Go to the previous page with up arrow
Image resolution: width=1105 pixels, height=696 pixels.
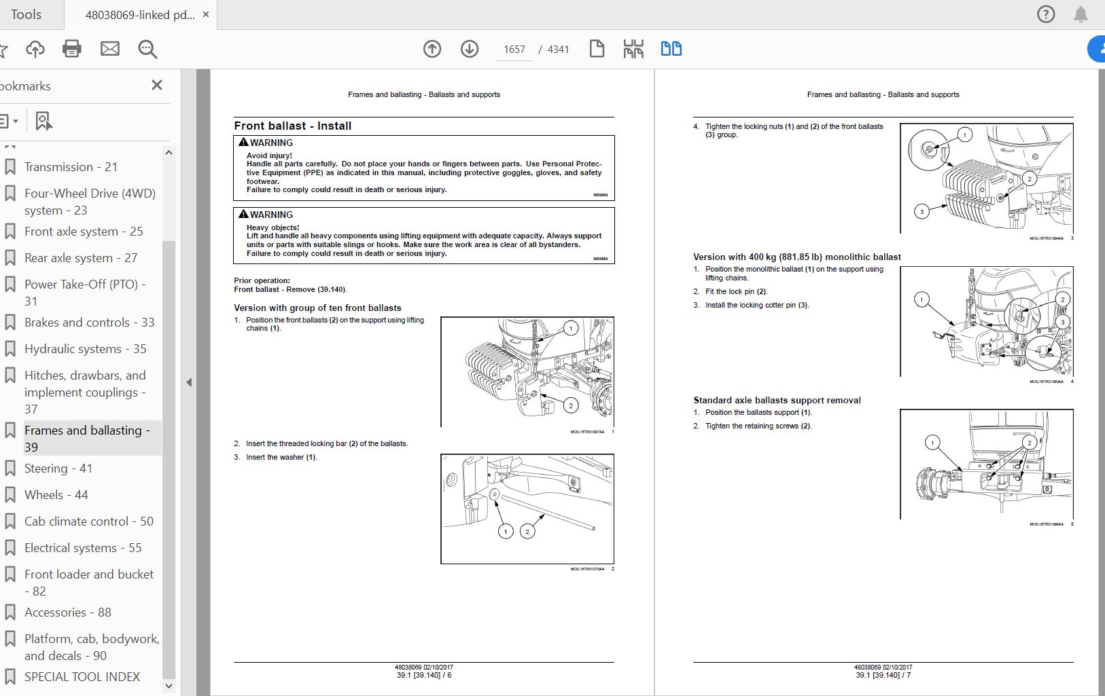coord(432,49)
